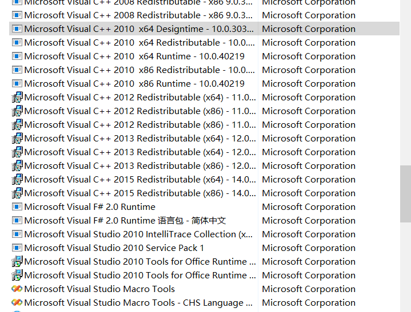Viewport: 411px width, 312px height.
Task: Click icon of Visual C++ 2010 x64 Runtime
Action: pyautogui.click(x=17, y=56)
